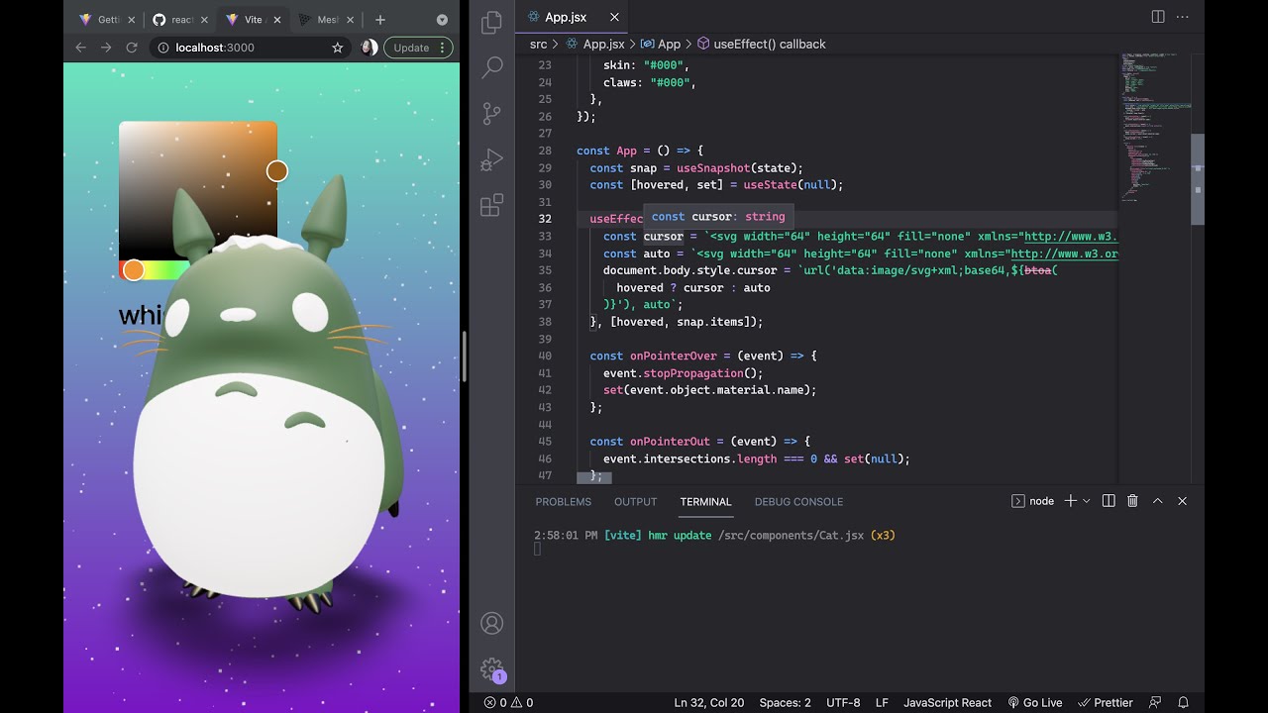The image size is (1268, 713).
Task: Click the localhost:3000 address bar
Action: [253, 48]
